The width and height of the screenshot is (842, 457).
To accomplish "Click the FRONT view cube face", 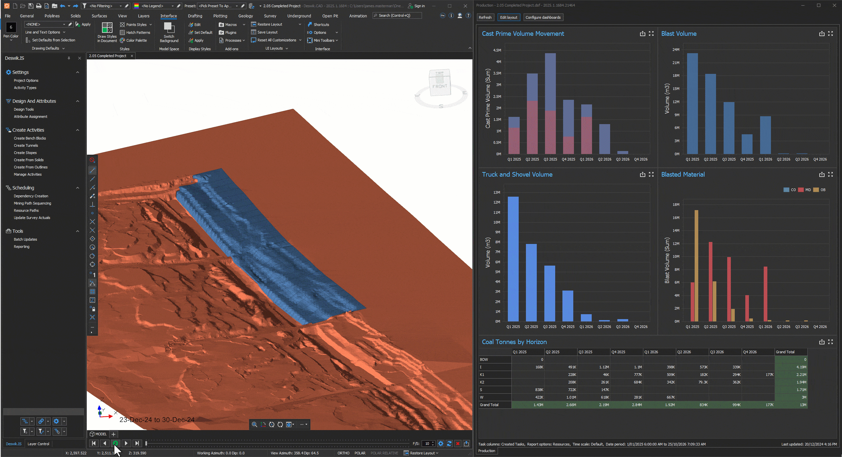I will tap(440, 86).
